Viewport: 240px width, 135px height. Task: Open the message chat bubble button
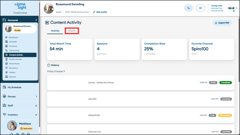click(200, 8)
